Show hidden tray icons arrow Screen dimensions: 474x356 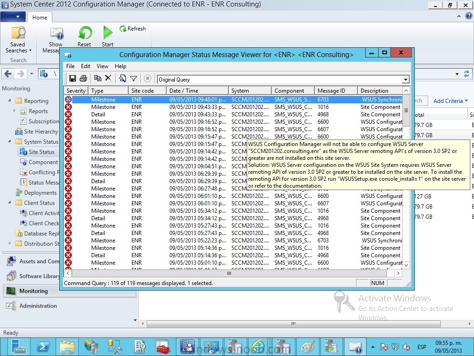373,347
